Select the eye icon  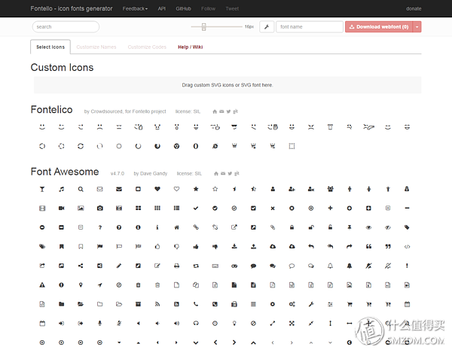coord(368,227)
